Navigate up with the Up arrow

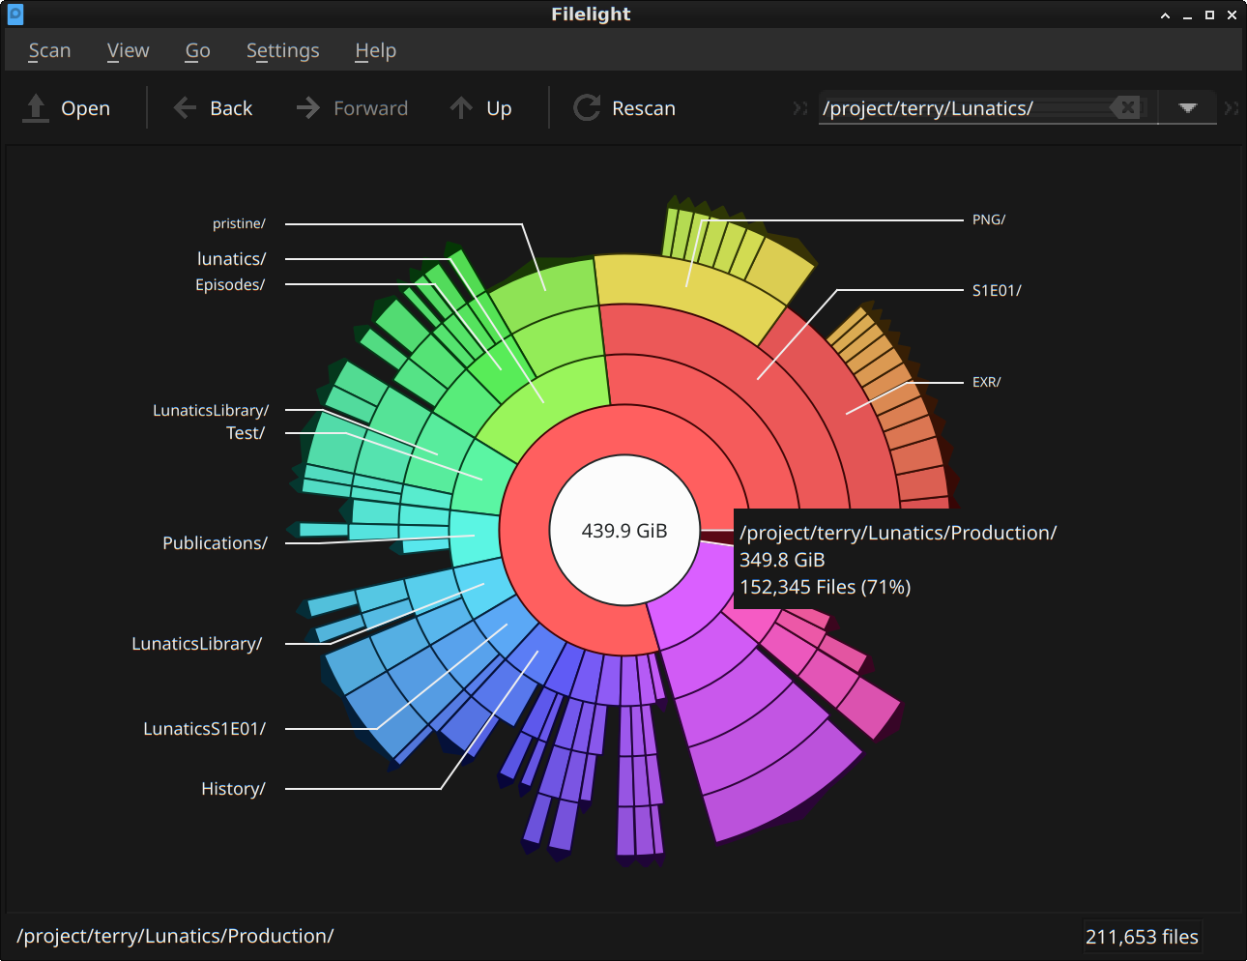tap(461, 107)
